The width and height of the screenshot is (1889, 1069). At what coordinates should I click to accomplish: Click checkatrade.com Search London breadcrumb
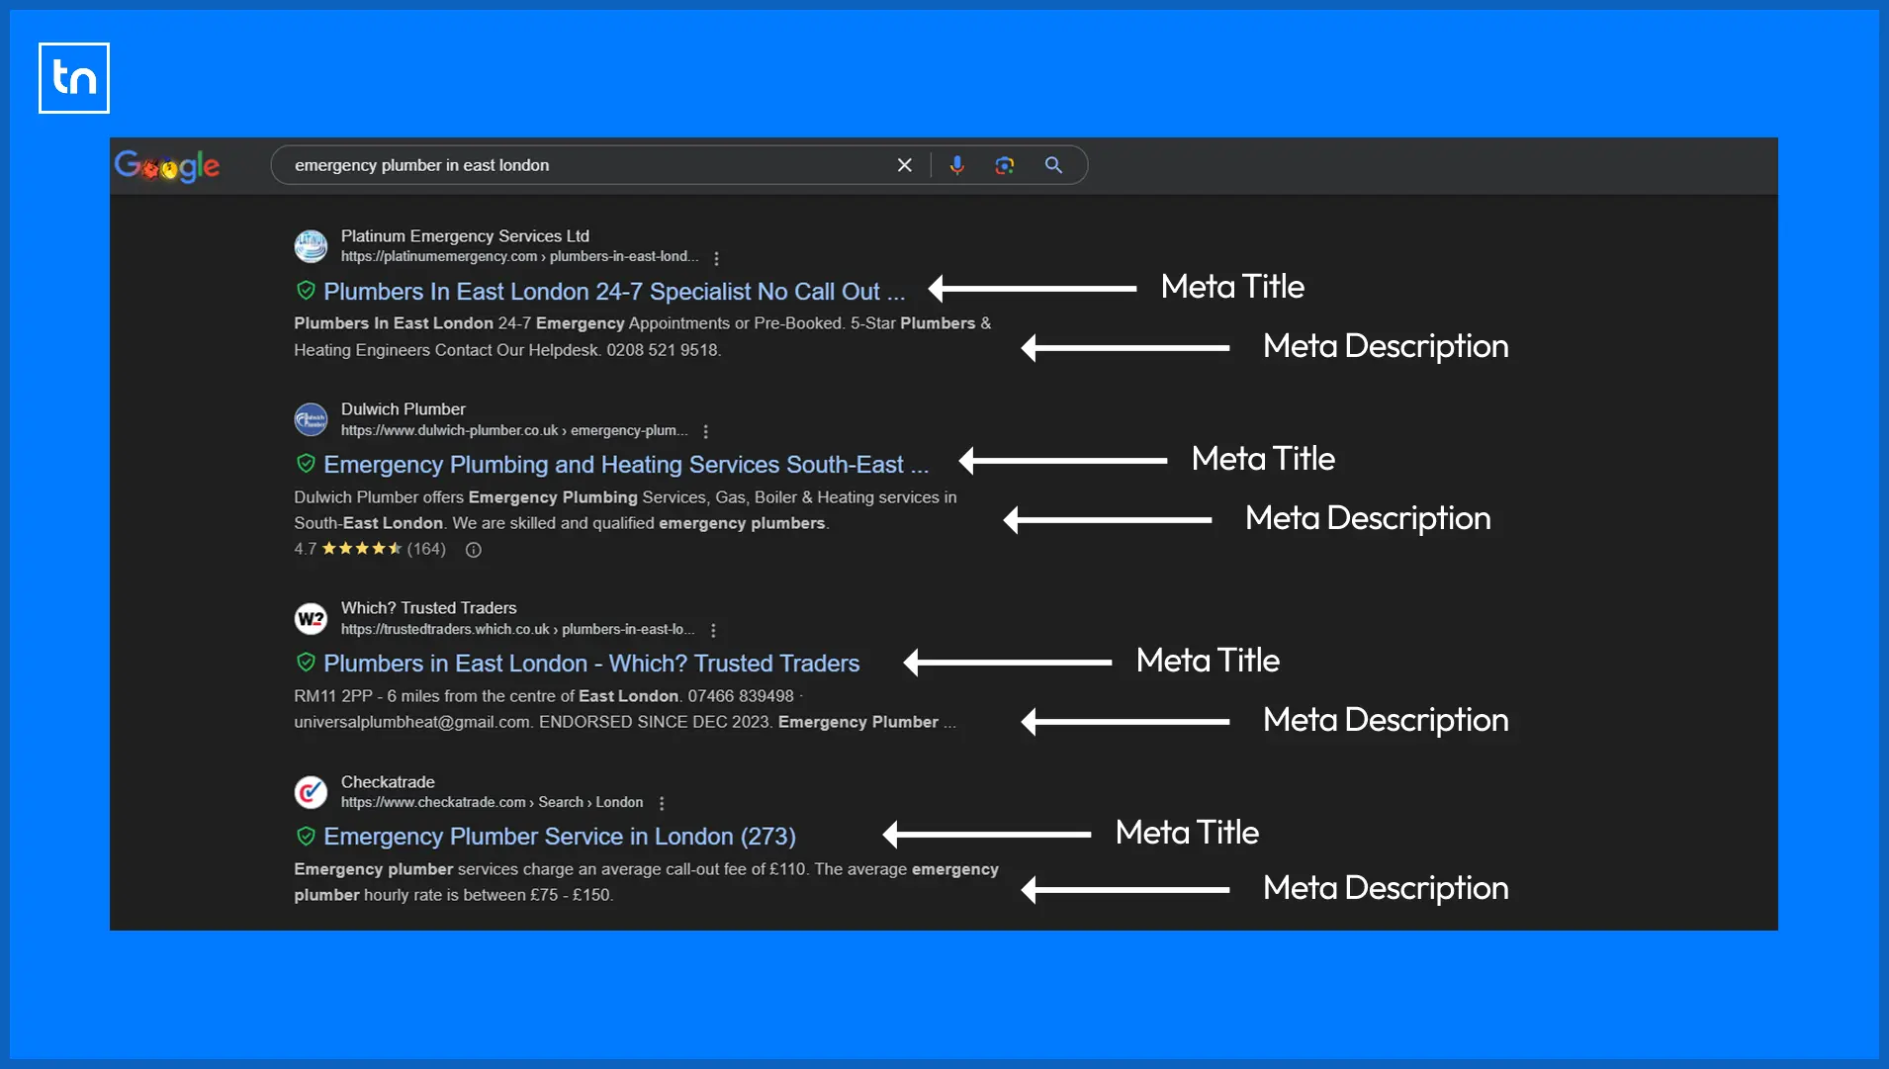click(493, 803)
